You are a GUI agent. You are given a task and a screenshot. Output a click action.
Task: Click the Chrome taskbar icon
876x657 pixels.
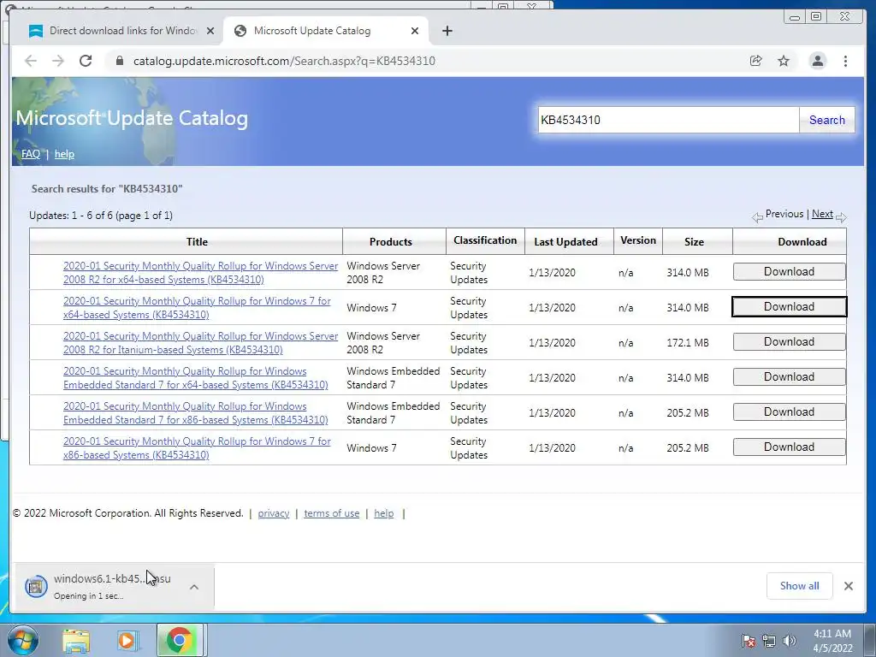tap(180, 640)
